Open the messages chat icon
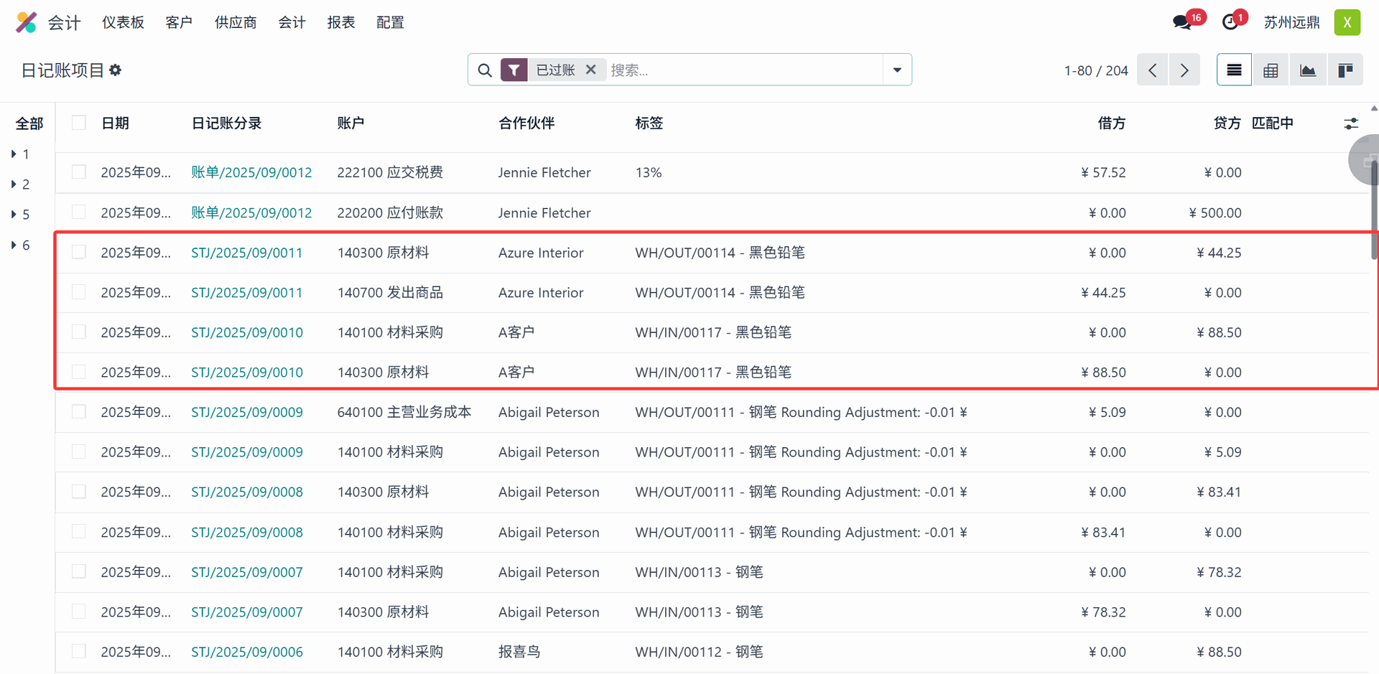1379x674 pixels. point(1181,22)
